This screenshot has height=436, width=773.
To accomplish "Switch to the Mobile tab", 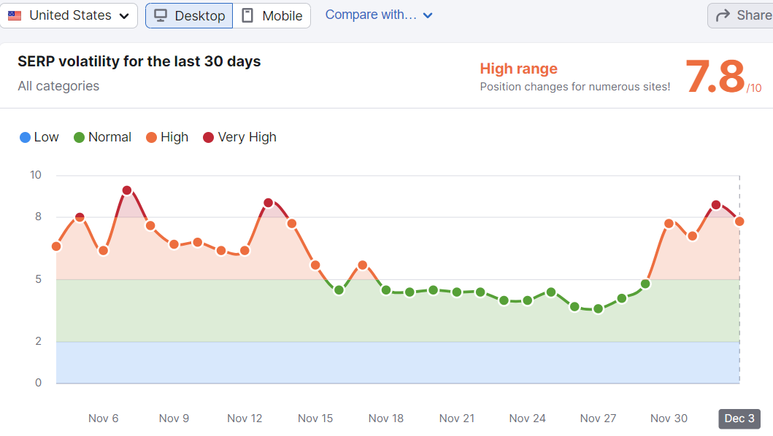I will (272, 15).
